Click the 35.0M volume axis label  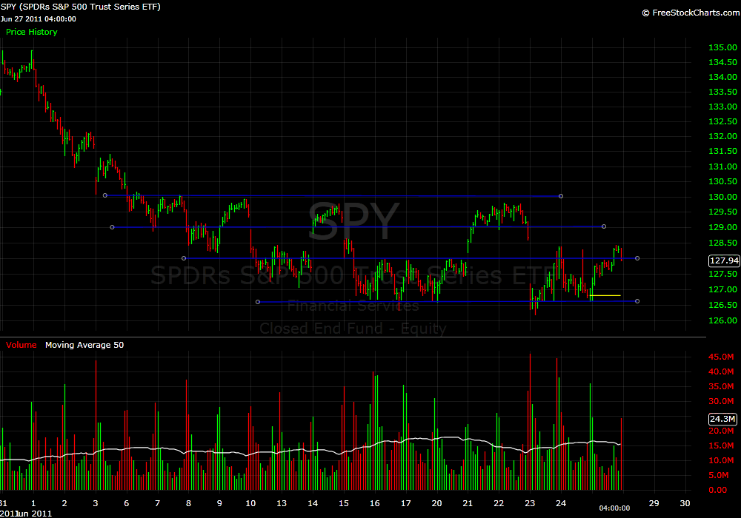721,386
